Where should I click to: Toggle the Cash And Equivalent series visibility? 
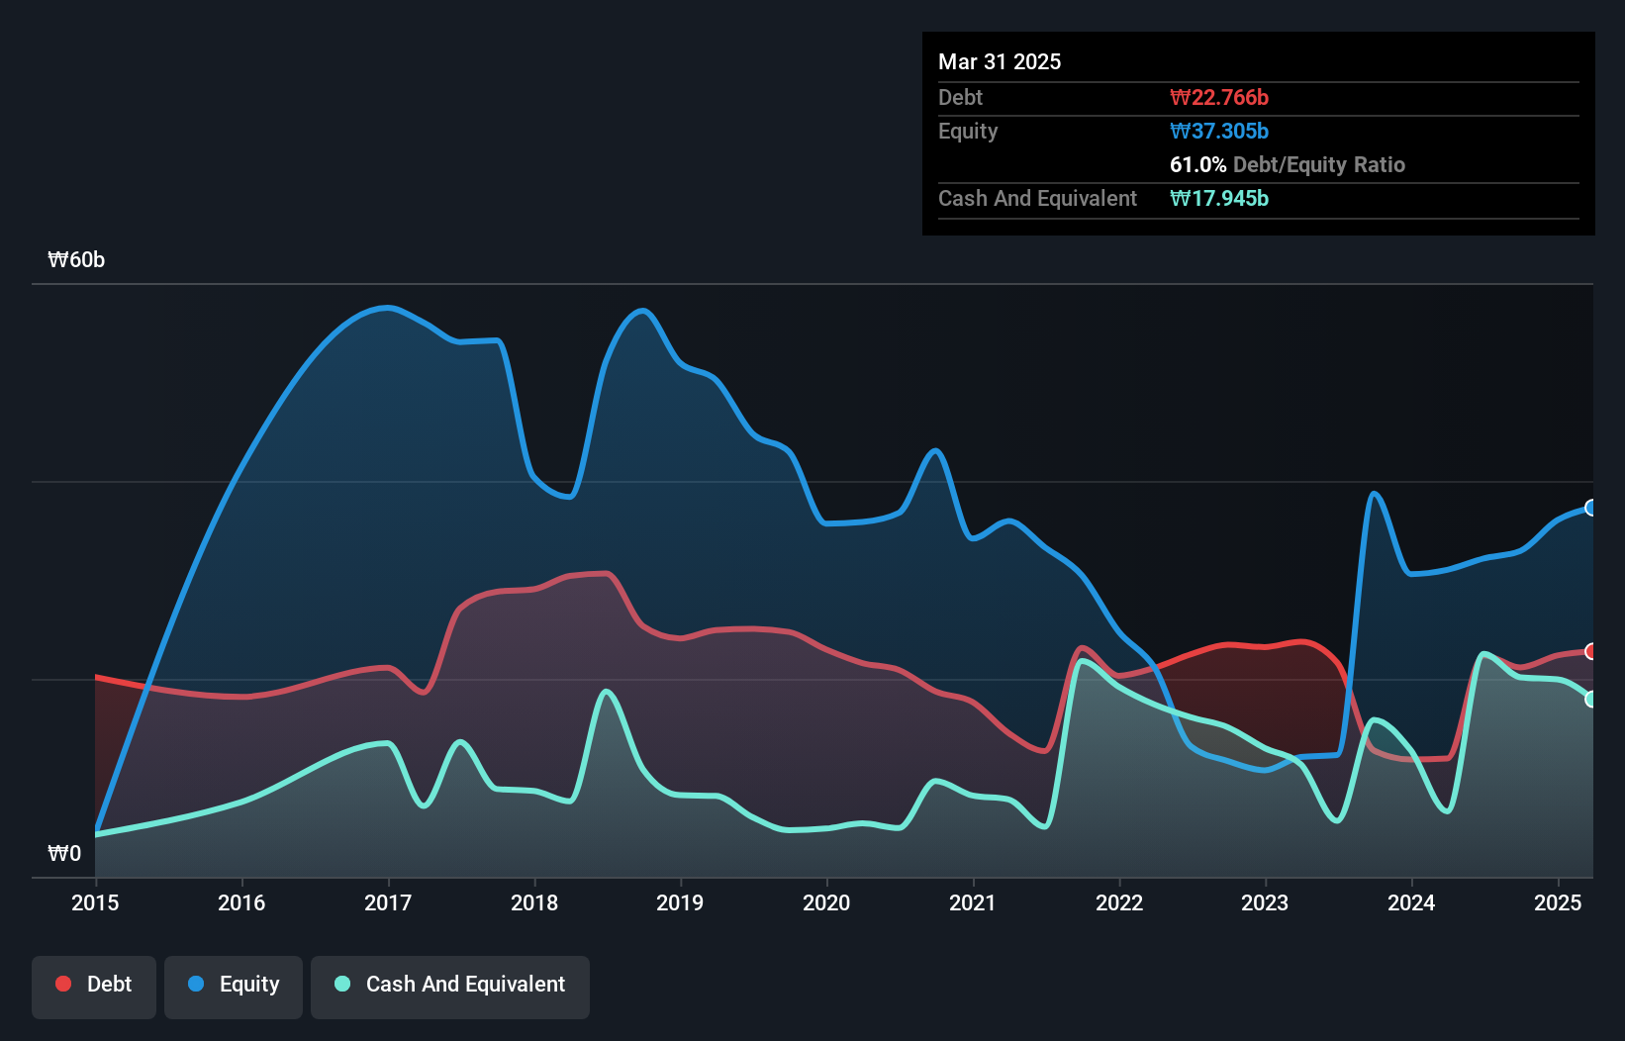[450, 987]
